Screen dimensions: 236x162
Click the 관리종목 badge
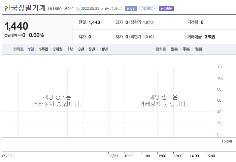(x=166, y=8)
